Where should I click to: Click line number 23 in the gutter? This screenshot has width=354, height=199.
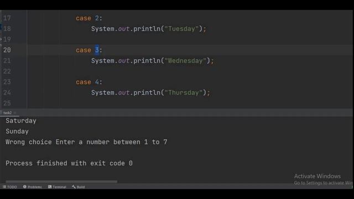[x=7, y=82]
